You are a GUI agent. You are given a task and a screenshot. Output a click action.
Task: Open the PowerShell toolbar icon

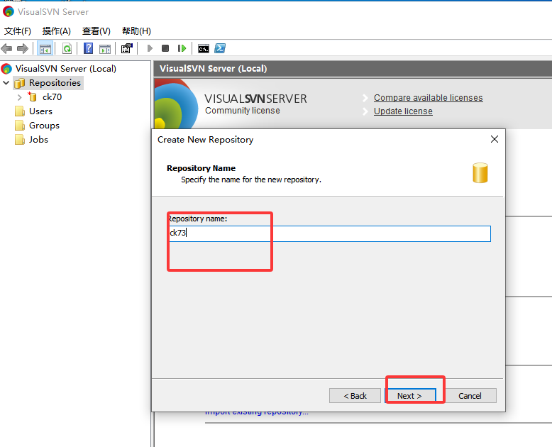(220, 48)
